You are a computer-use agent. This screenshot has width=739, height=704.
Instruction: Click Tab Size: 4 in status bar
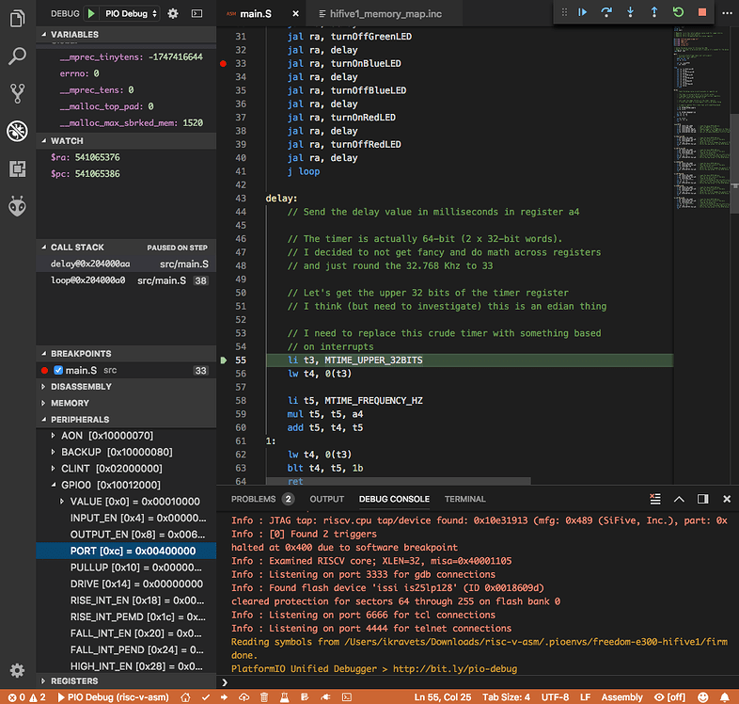(x=506, y=696)
